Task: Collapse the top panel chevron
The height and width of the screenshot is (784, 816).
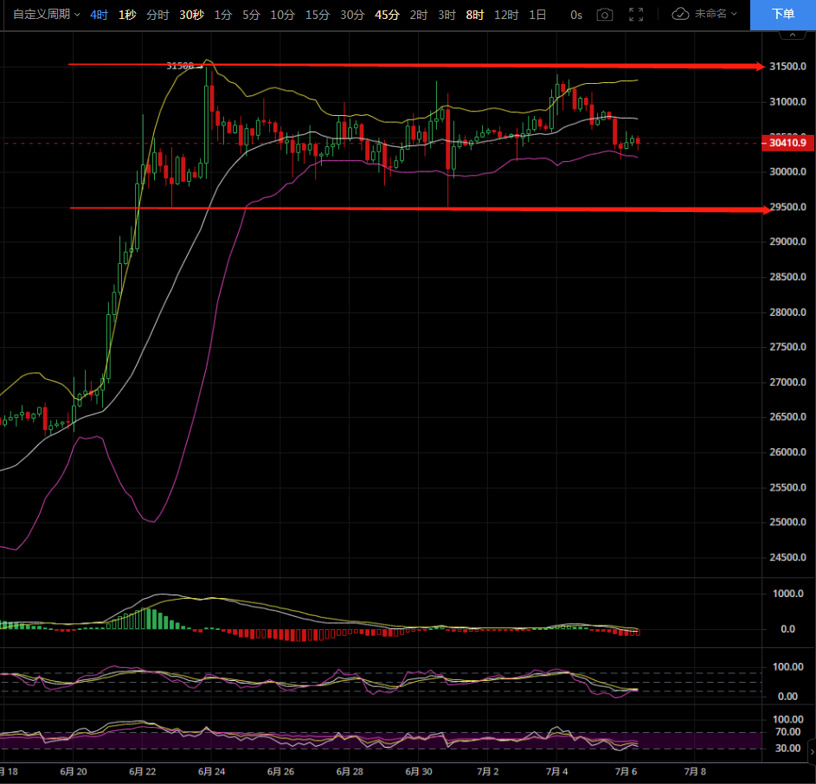Action: coord(790,35)
